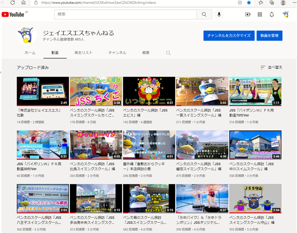Open title 「水中バイク」&「水中トランポリン」
The height and width of the screenshot is (233, 297).
[199, 220]
